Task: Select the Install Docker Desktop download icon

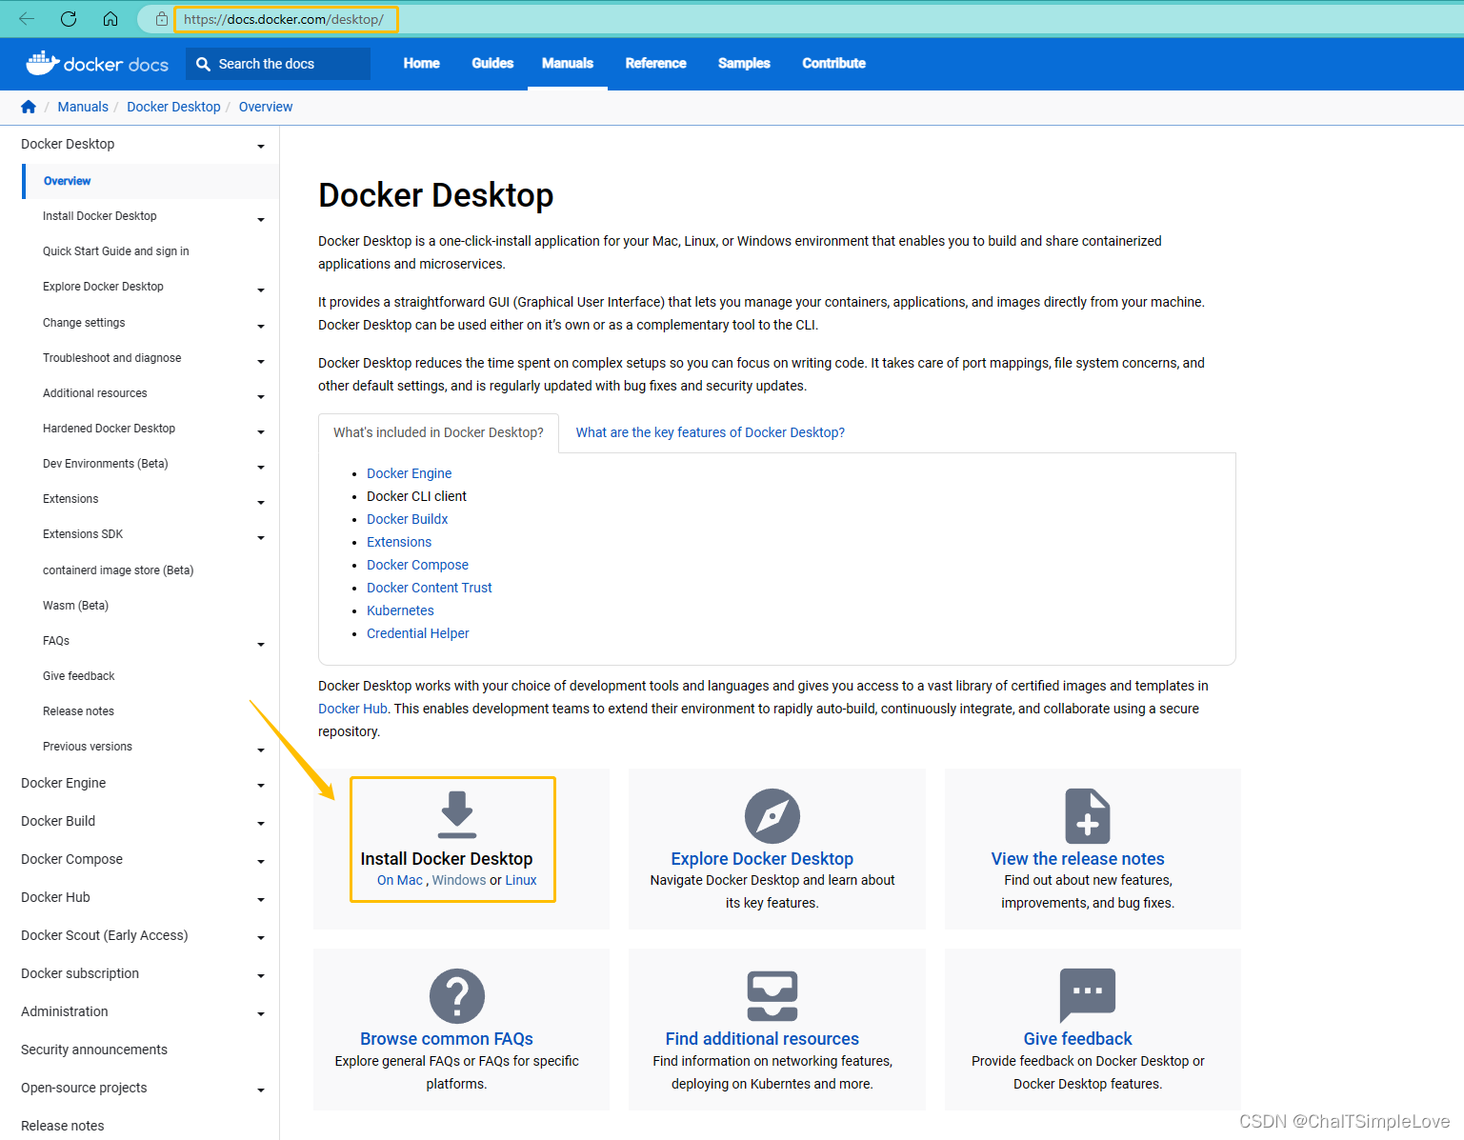Action: [455, 815]
